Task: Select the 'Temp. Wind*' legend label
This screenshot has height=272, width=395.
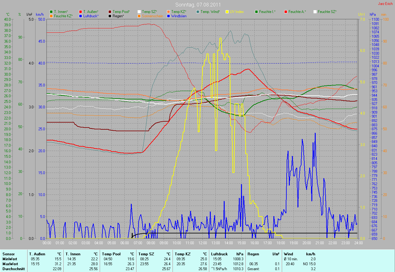Action: pyautogui.click(x=210, y=12)
